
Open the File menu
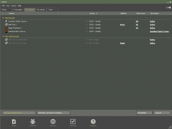coord(3,6)
